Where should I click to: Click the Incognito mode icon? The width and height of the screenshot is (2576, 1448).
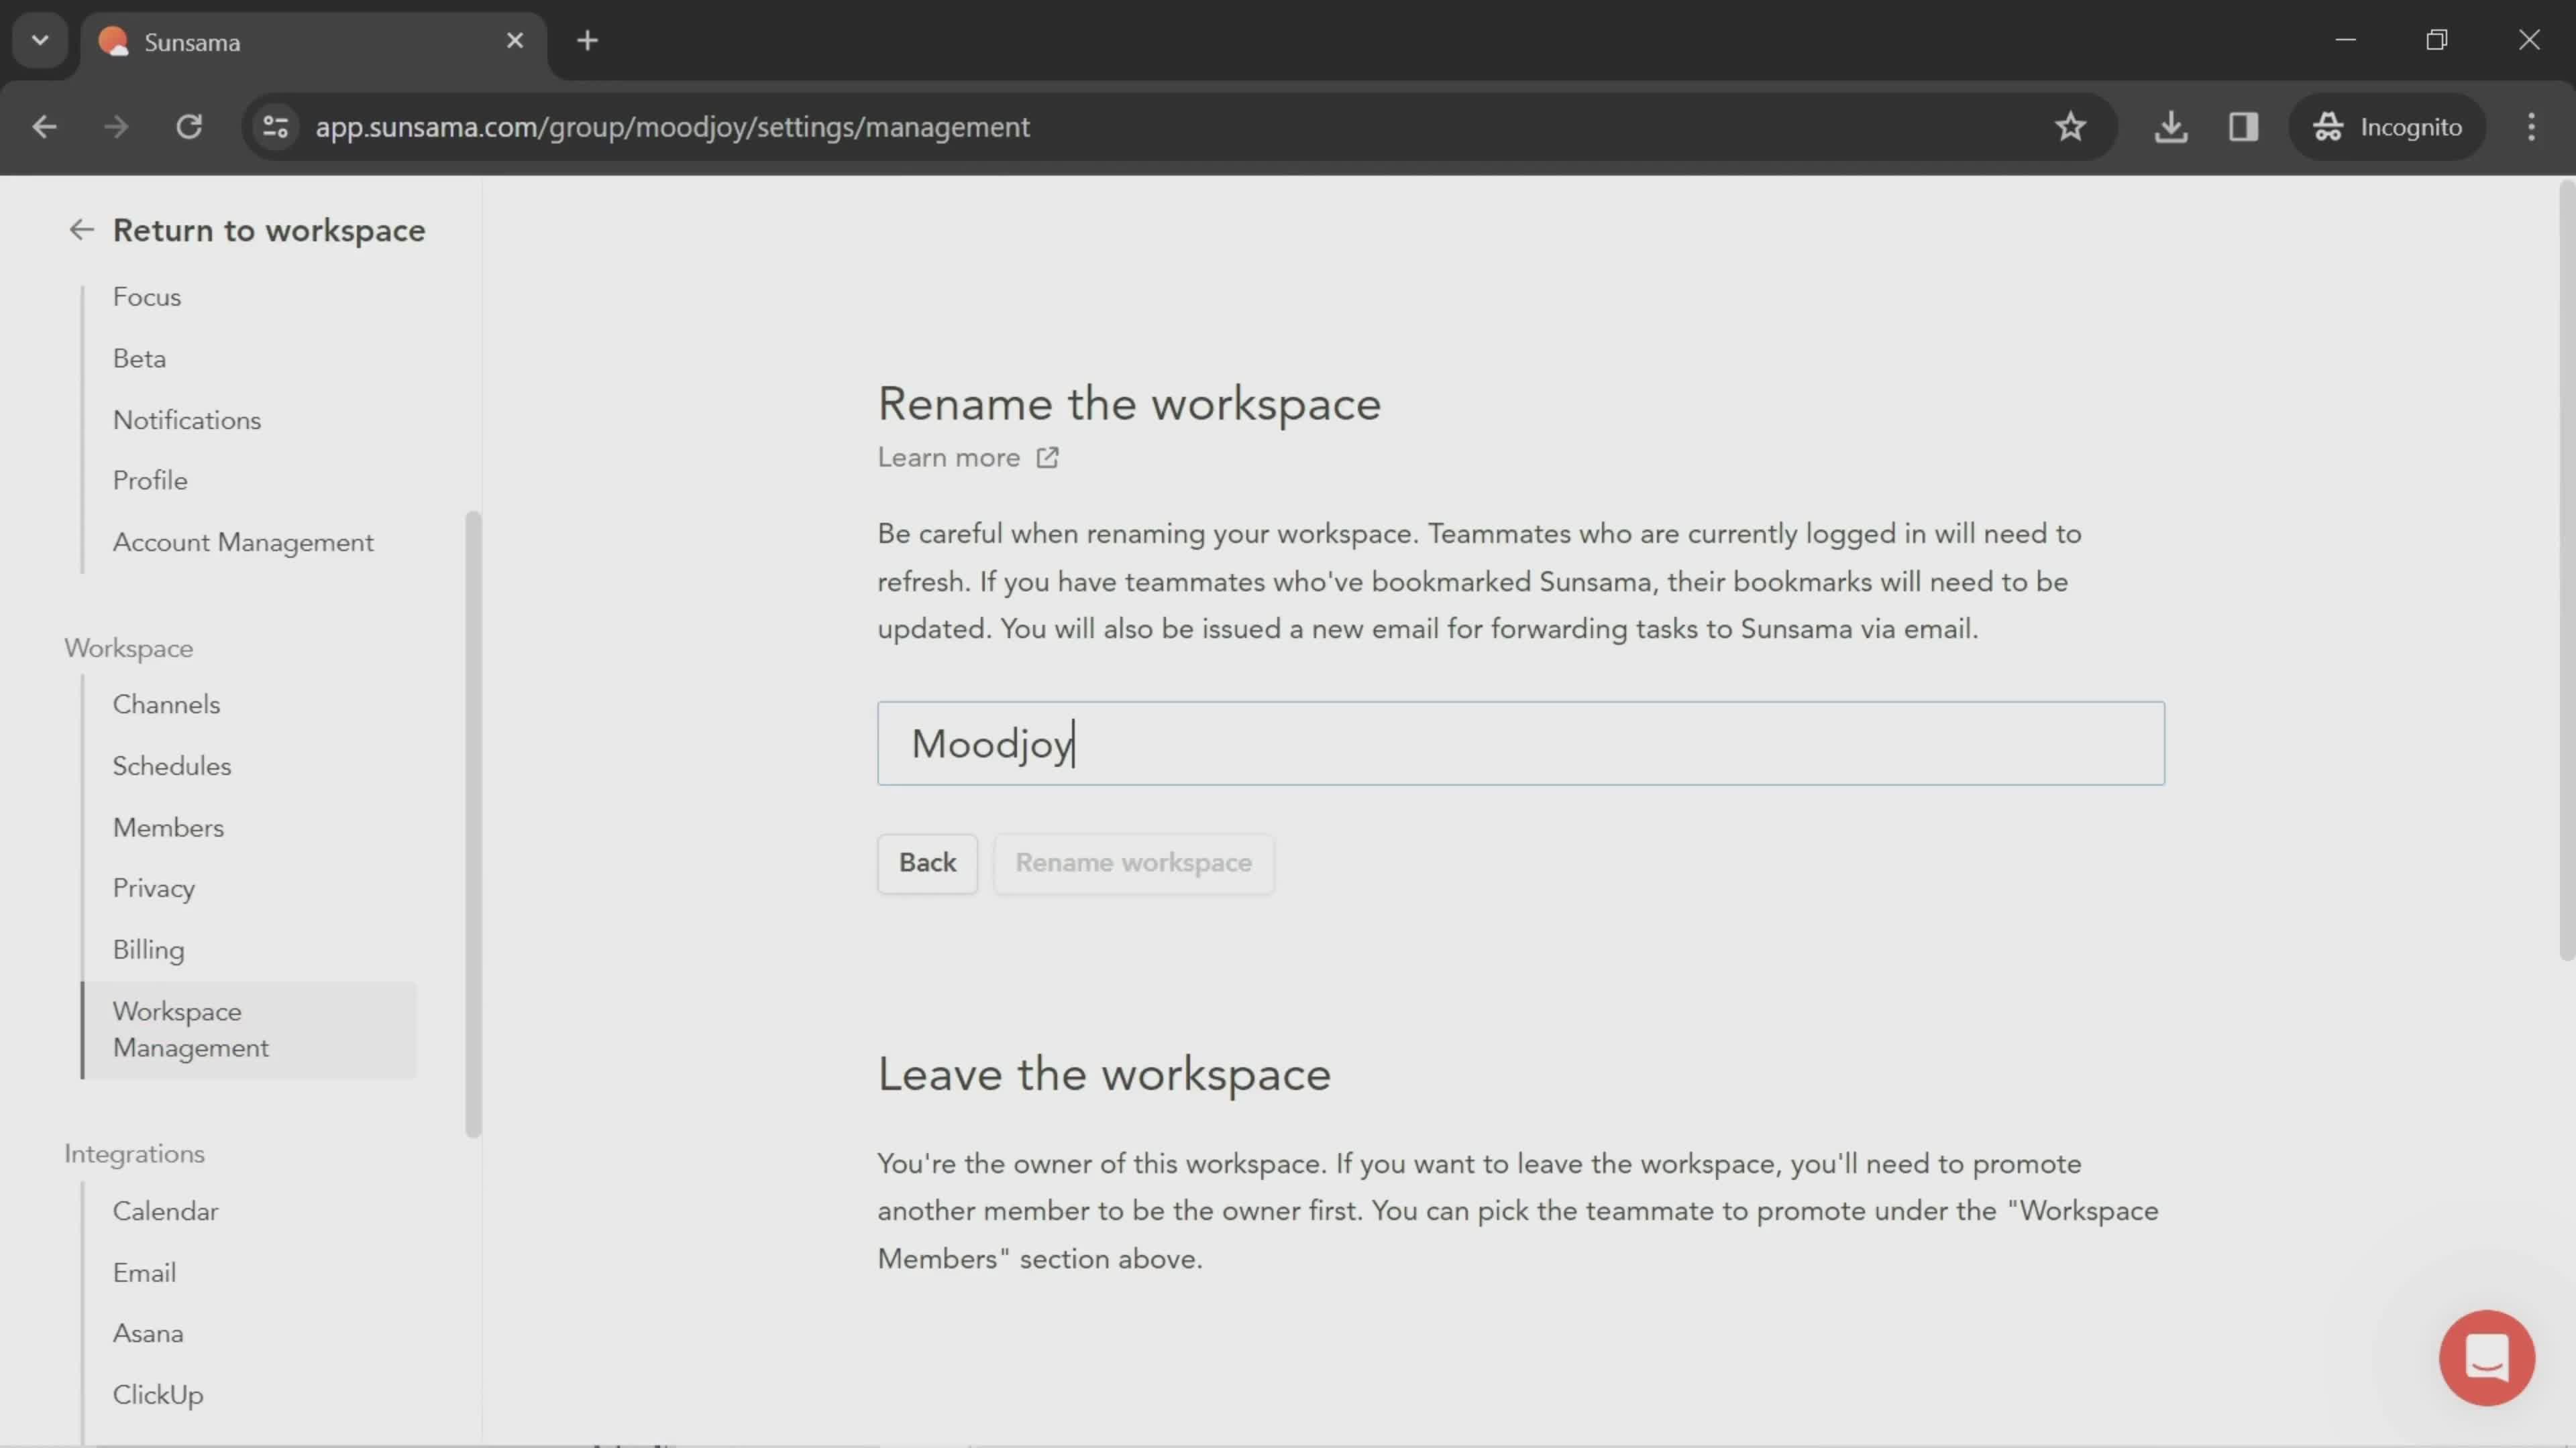[x=2328, y=125]
